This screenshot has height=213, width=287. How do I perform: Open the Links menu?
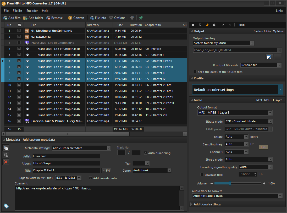279,11
